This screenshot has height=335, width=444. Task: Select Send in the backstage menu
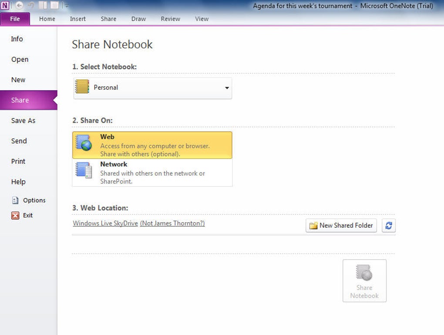pos(29,141)
